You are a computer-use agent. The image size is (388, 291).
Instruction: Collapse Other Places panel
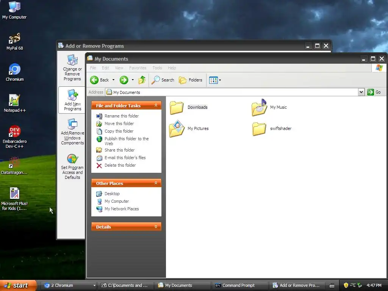(156, 183)
